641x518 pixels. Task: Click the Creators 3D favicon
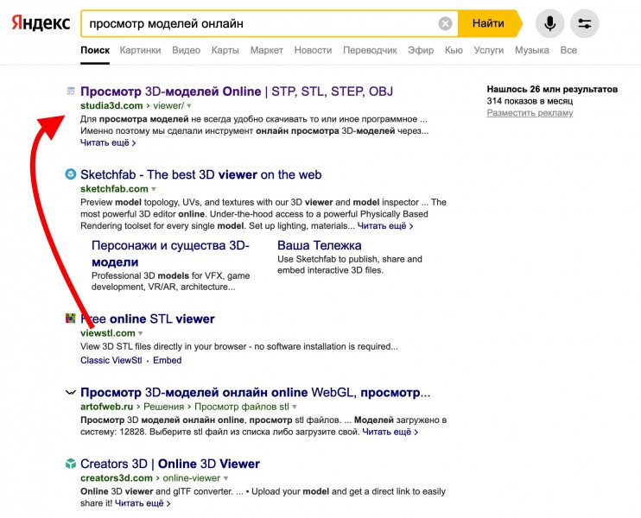pos(71,464)
